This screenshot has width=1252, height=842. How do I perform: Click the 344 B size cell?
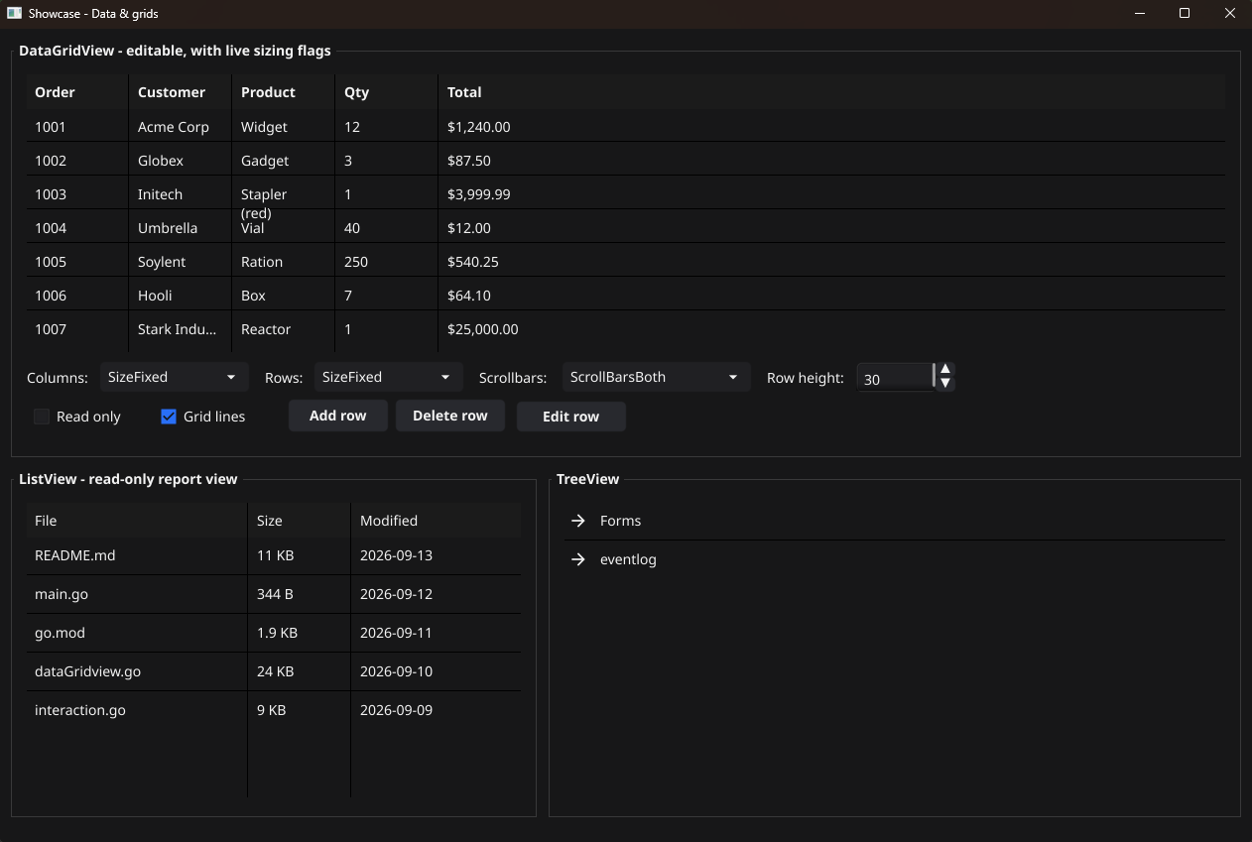point(300,594)
